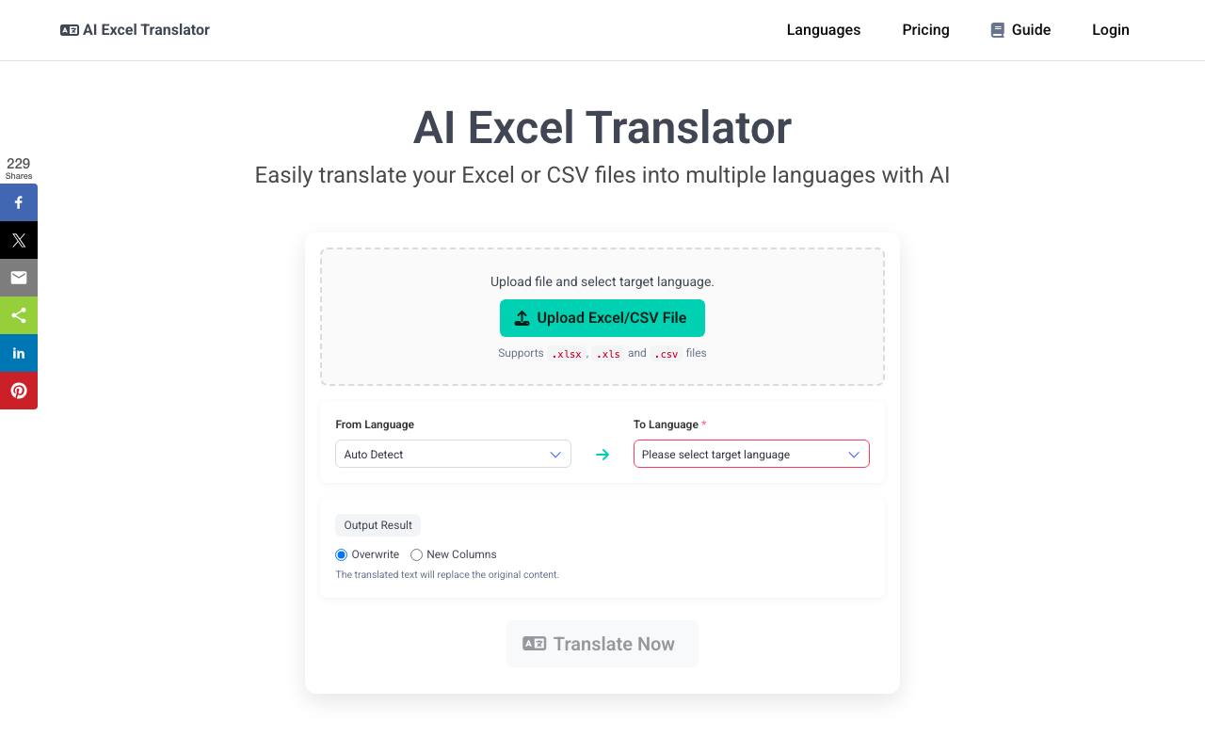Open the green ShareThis icon

coord(19,315)
